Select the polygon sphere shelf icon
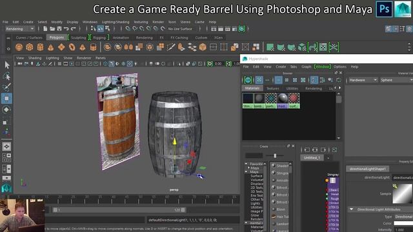The width and height of the screenshot is (413, 232). pyautogui.click(x=19, y=47)
